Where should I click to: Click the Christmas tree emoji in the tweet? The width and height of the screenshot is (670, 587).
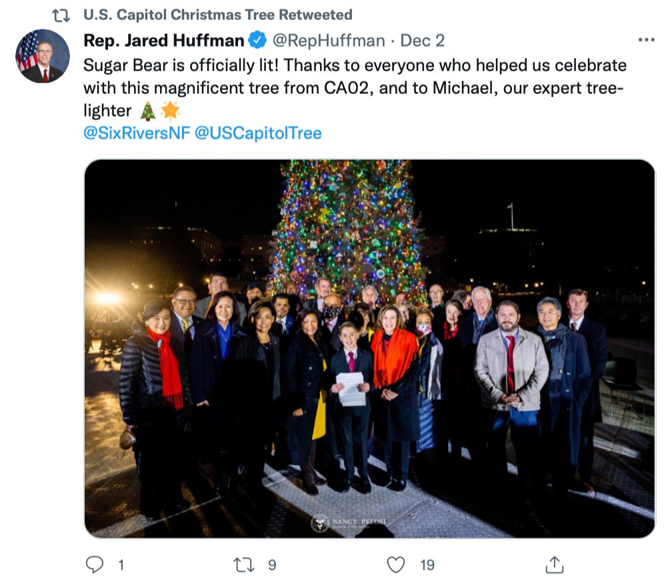pos(147,110)
